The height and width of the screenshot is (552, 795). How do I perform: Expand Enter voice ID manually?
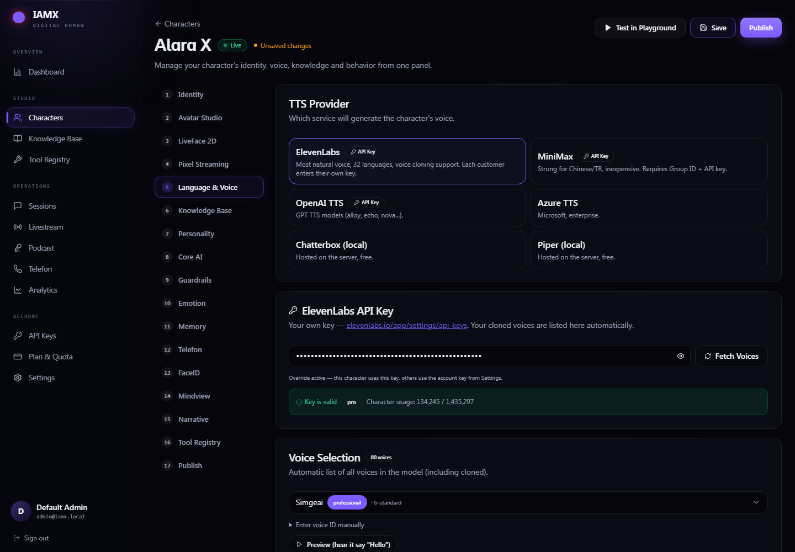click(326, 525)
